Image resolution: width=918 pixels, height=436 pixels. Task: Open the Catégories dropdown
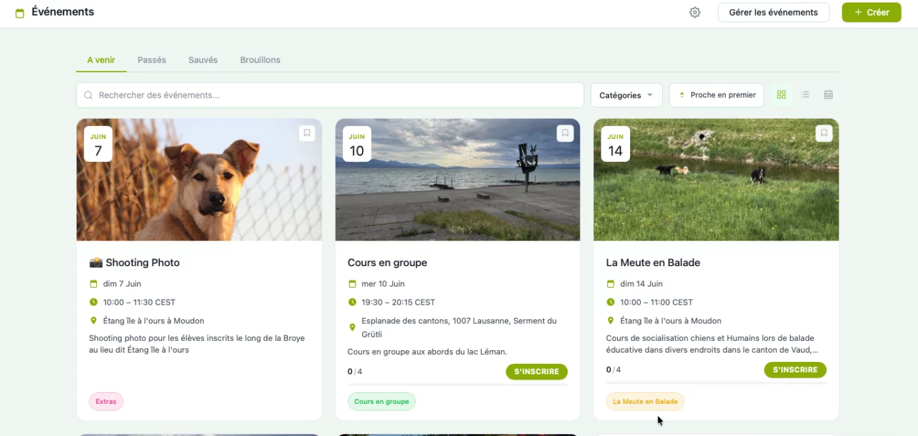click(626, 95)
